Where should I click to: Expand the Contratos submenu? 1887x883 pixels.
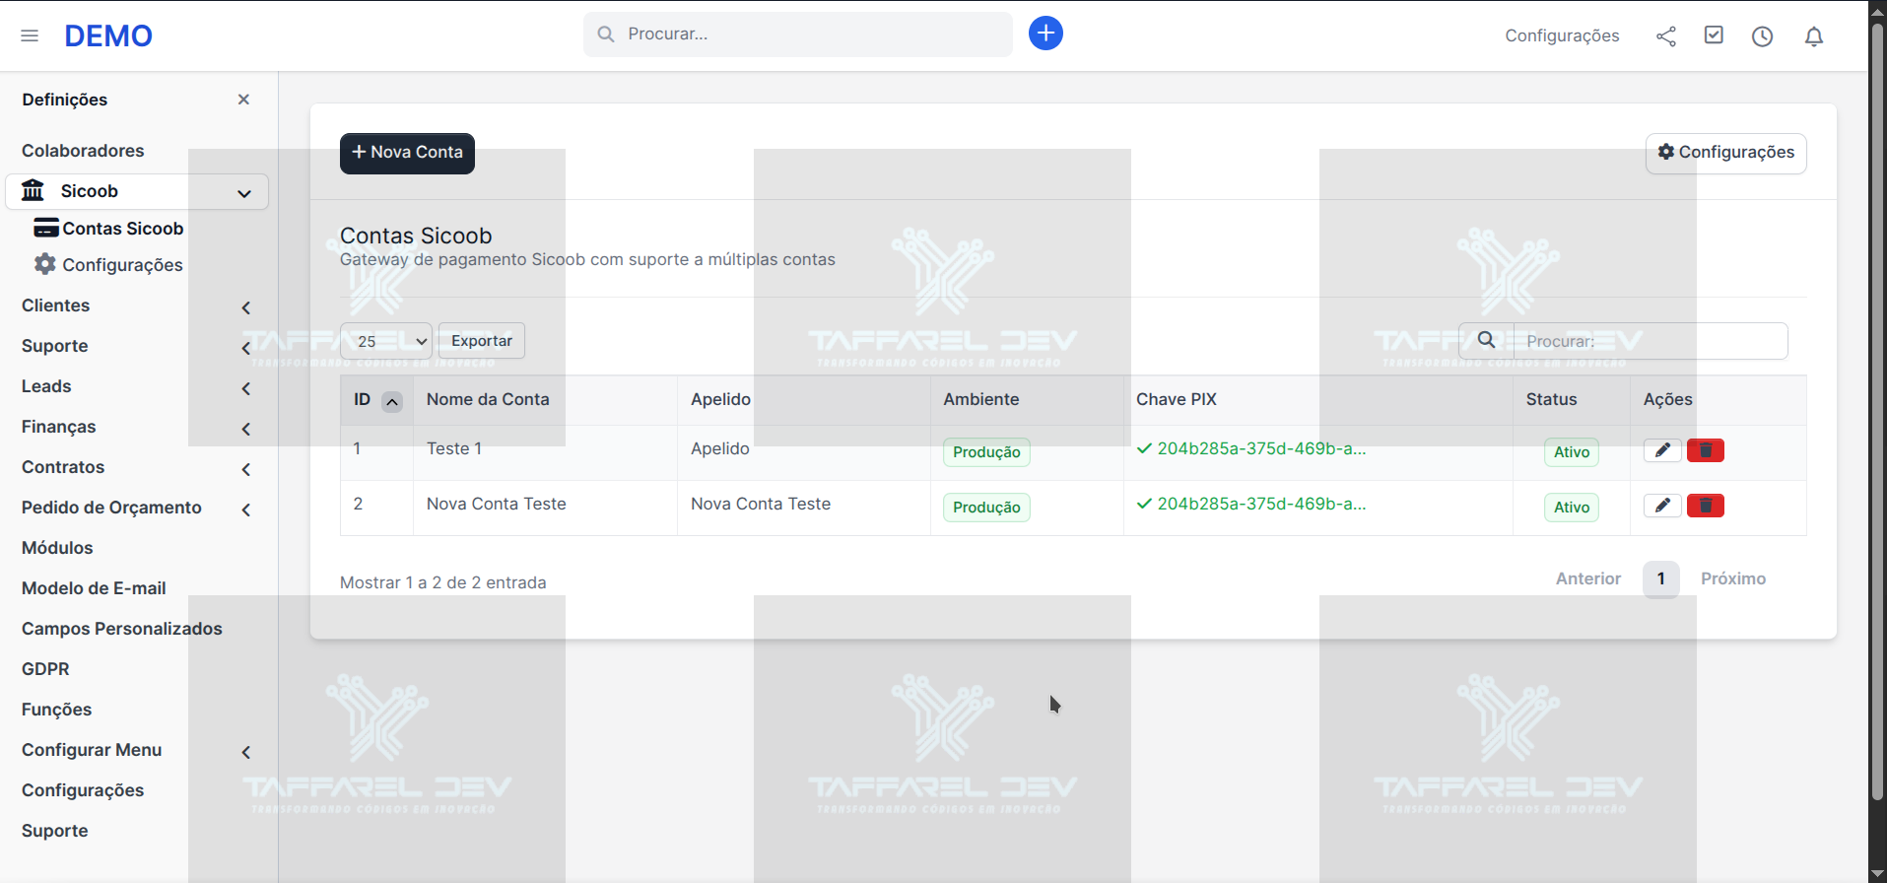click(246, 469)
